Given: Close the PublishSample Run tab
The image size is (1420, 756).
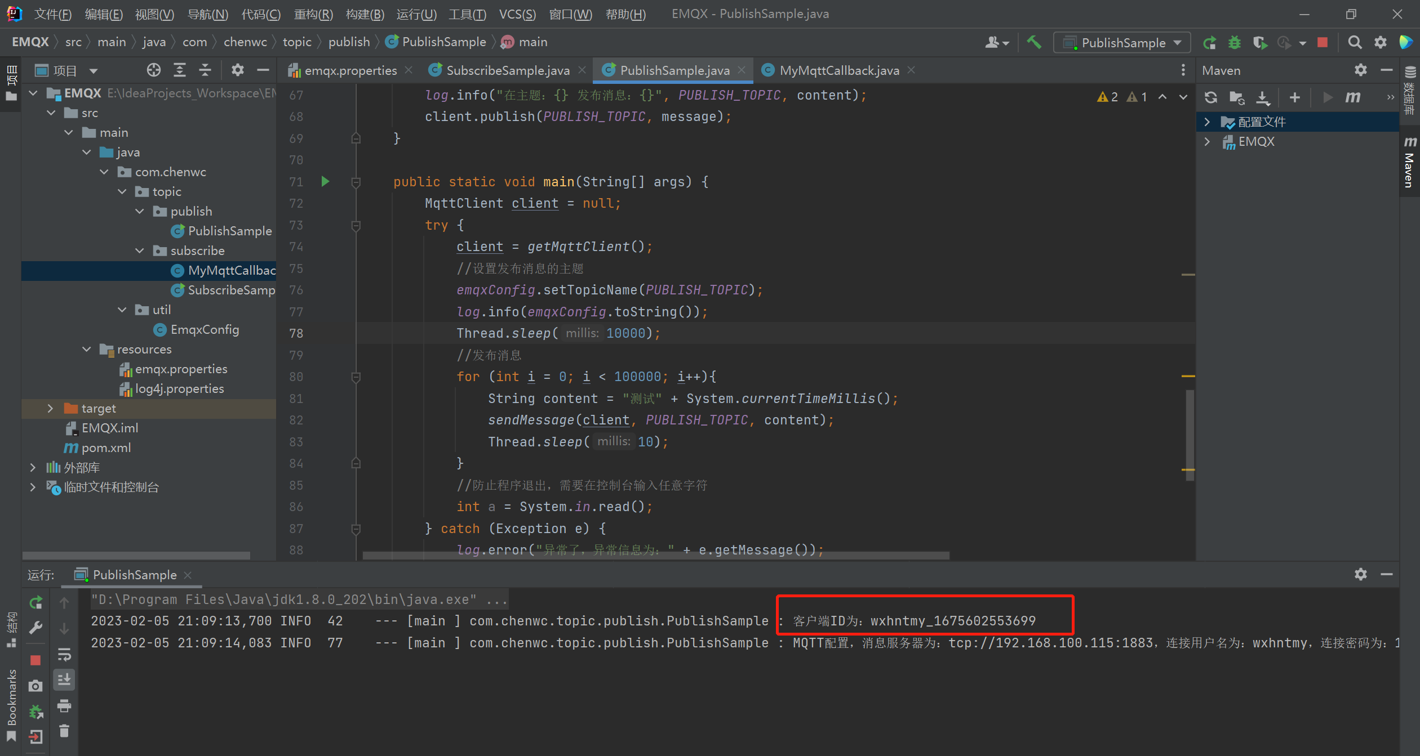Looking at the screenshot, I should (188, 575).
